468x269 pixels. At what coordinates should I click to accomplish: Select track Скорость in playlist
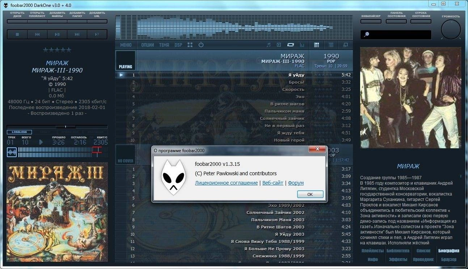pos(234,89)
